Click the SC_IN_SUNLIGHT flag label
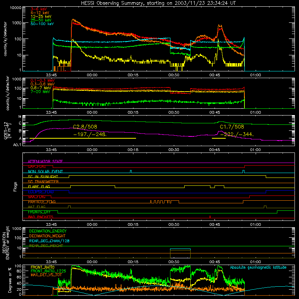 click(43, 176)
